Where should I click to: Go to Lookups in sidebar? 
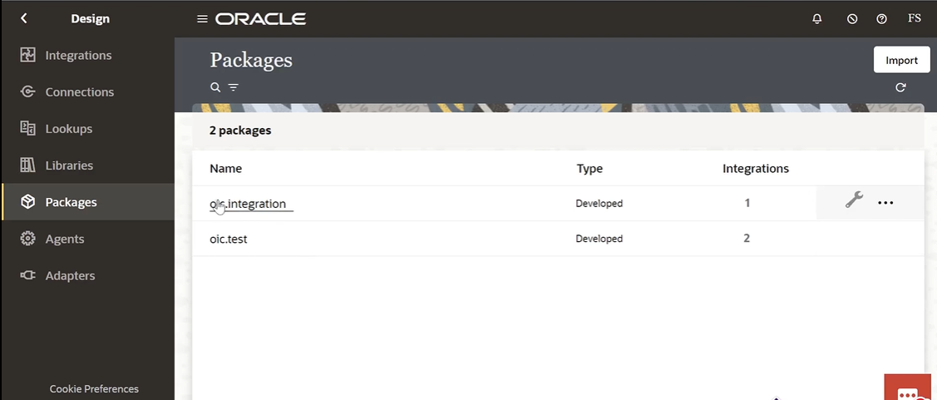pos(69,129)
